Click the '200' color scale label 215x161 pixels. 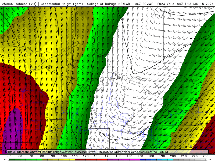[173, 156]
